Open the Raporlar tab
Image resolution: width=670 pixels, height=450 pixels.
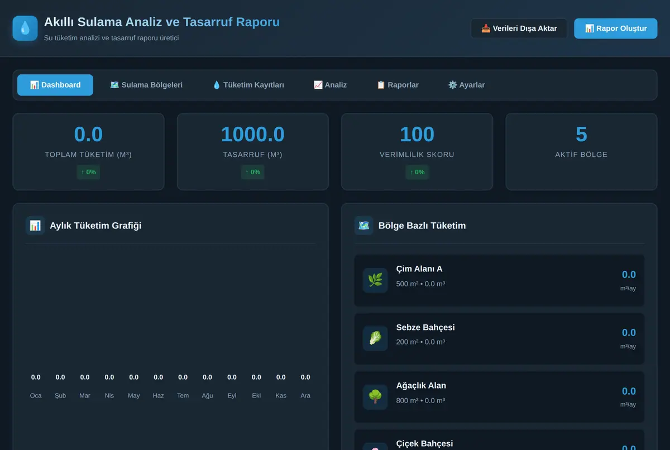(x=398, y=85)
